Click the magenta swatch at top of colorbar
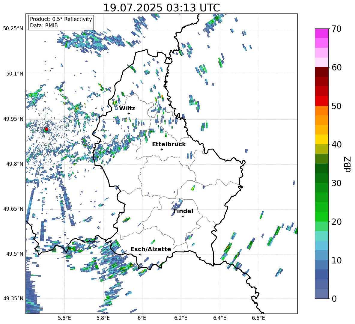This screenshot has height=324, width=355. click(322, 33)
